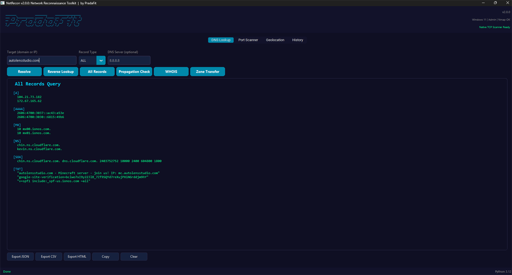Click Native TCP Scanner Ready status
The image size is (512, 275).
coord(494,27)
